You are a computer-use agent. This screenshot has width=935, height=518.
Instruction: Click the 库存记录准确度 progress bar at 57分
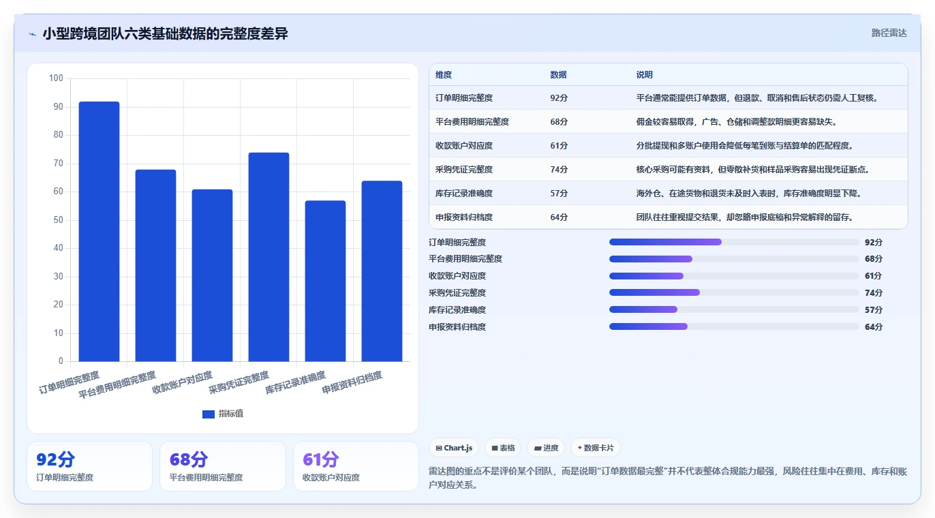click(734, 309)
